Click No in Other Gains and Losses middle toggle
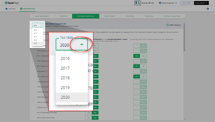The height and width of the screenshot is (122, 215). click(95, 118)
